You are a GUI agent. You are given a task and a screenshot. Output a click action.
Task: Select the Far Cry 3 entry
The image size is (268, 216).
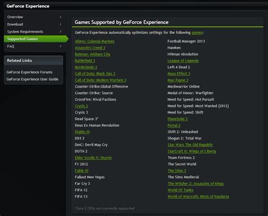click(83, 184)
